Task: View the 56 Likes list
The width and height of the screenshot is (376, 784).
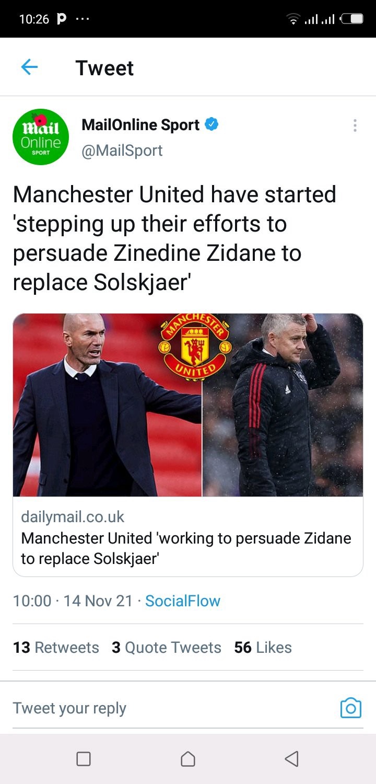Action: pyautogui.click(x=263, y=648)
